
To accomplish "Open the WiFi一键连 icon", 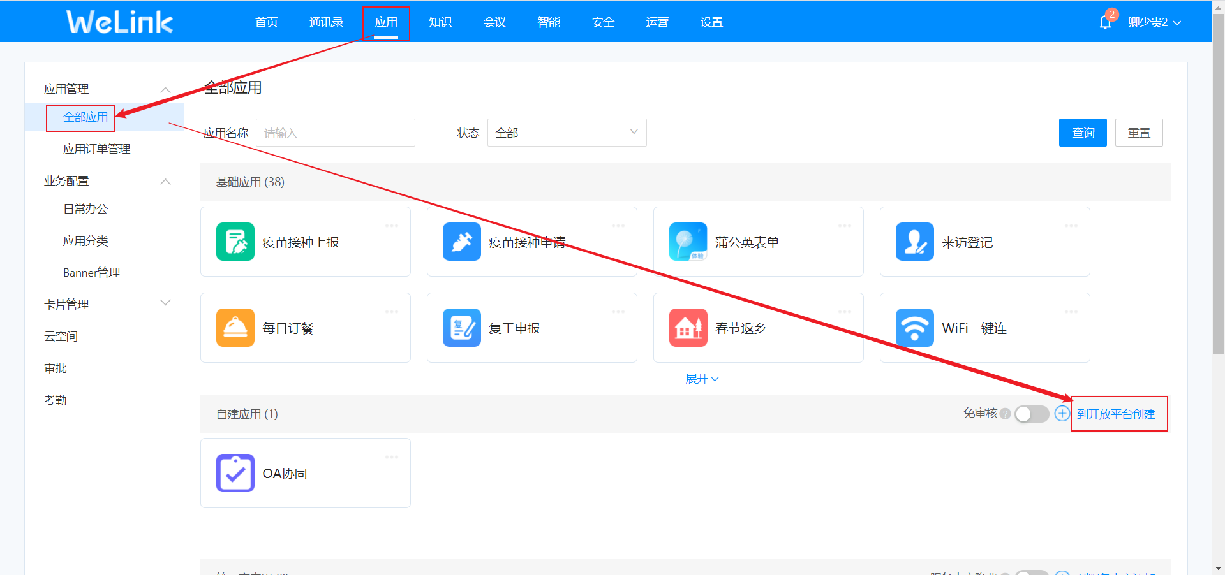I will pyautogui.click(x=914, y=328).
